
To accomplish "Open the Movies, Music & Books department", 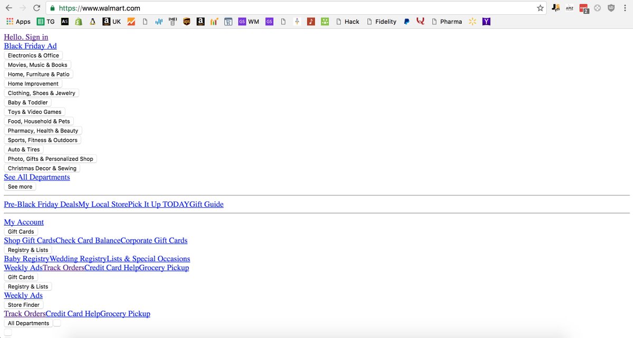I will tap(37, 65).
